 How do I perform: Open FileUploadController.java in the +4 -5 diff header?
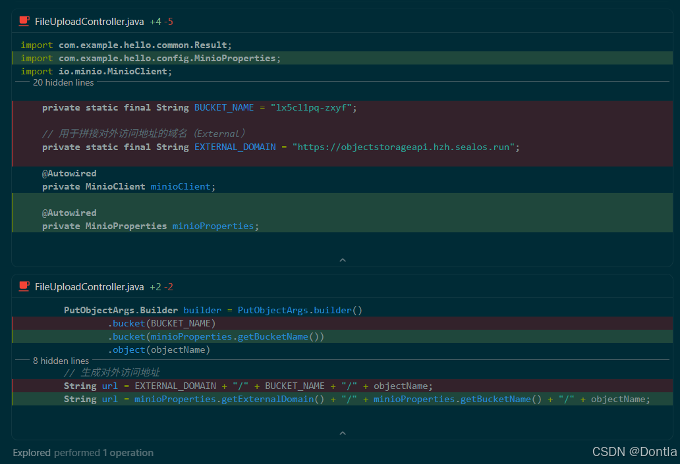point(90,22)
